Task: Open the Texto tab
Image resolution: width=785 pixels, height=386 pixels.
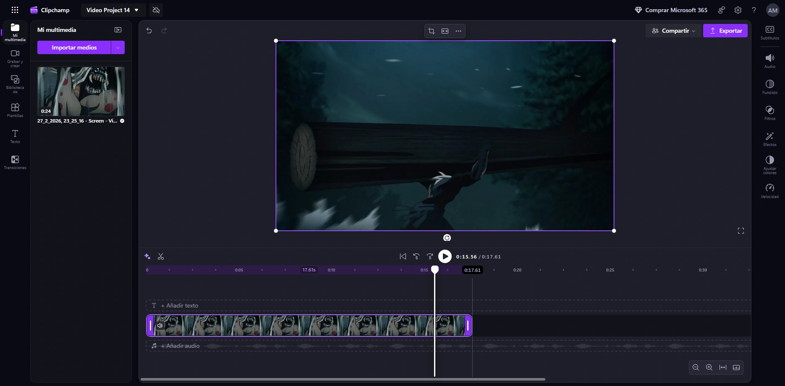Action: click(x=15, y=136)
